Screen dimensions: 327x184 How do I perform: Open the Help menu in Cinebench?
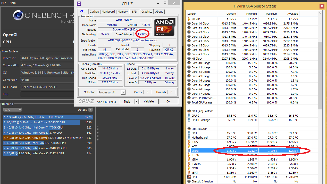(x=13, y=3)
